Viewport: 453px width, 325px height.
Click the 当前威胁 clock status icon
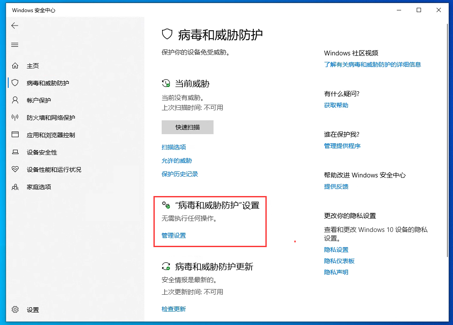pos(166,83)
